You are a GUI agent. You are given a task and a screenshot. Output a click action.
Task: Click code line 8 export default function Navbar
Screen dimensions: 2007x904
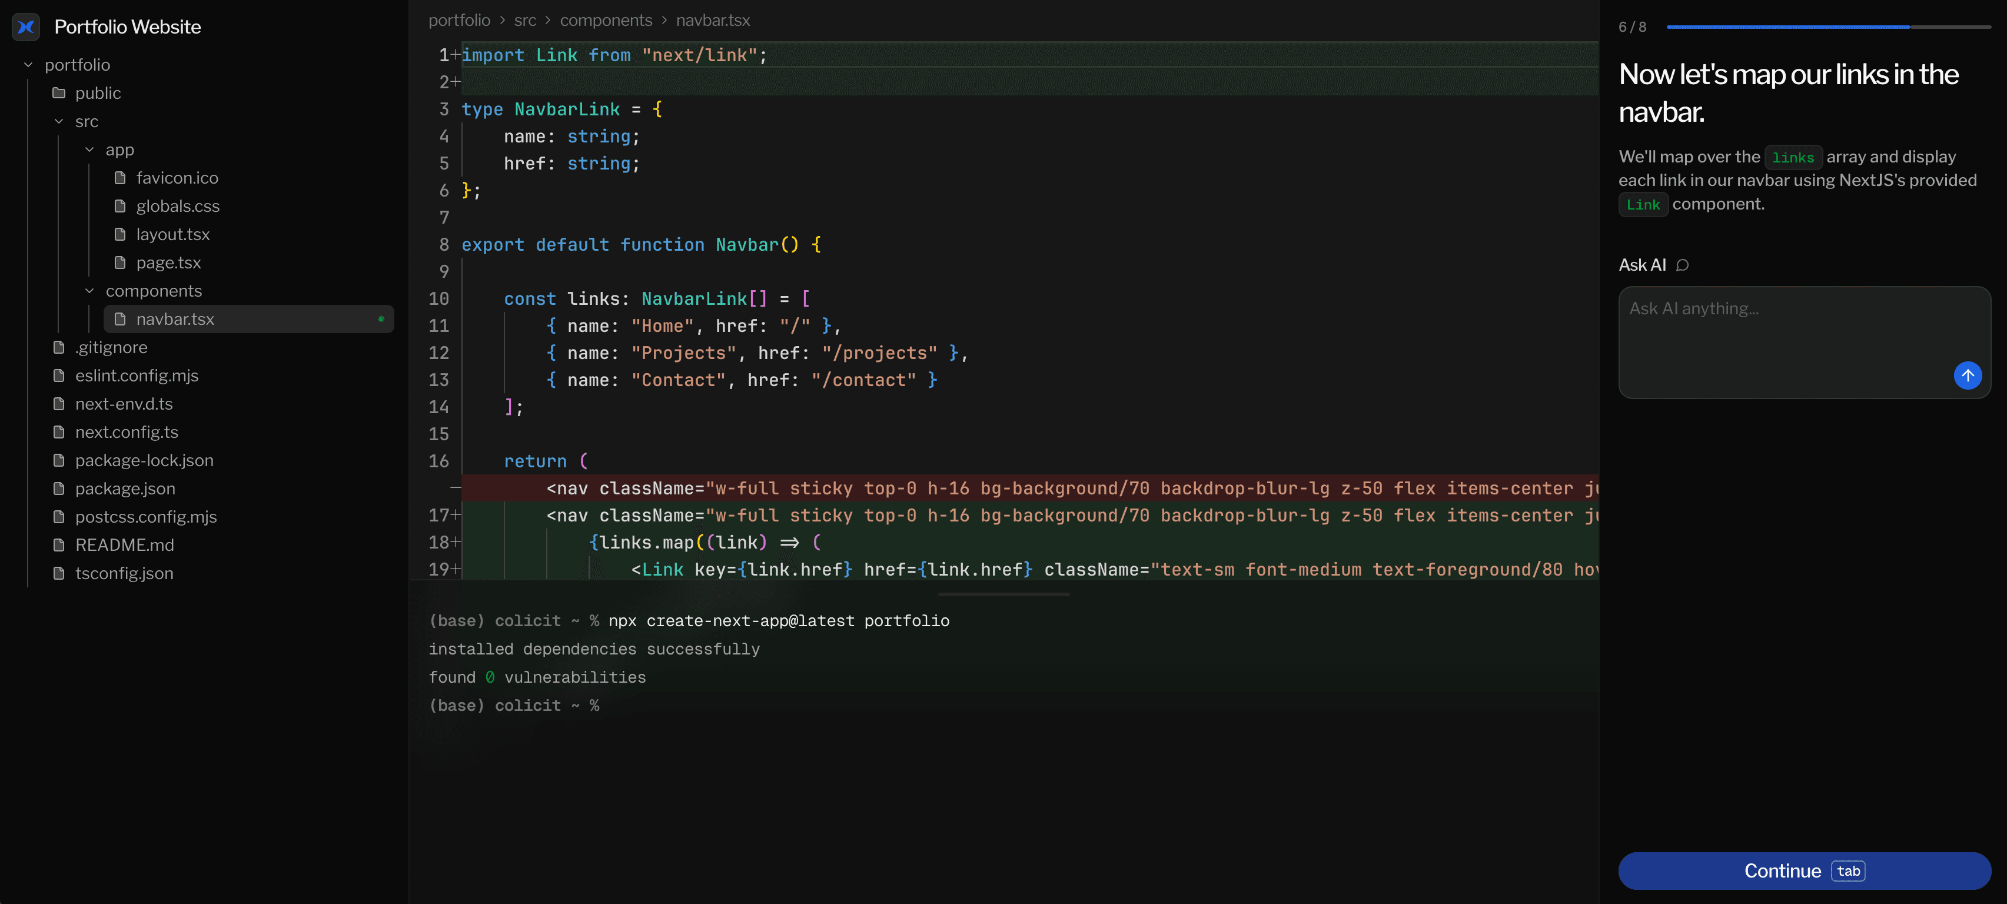click(641, 245)
